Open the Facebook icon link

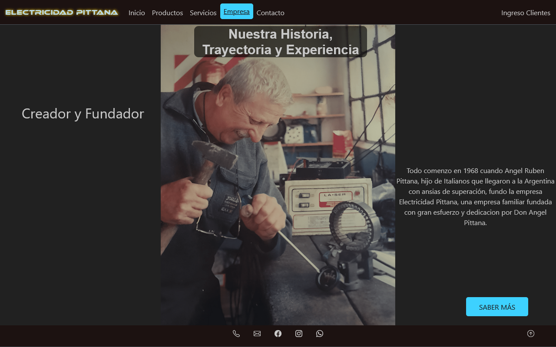(x=278, y=334)
